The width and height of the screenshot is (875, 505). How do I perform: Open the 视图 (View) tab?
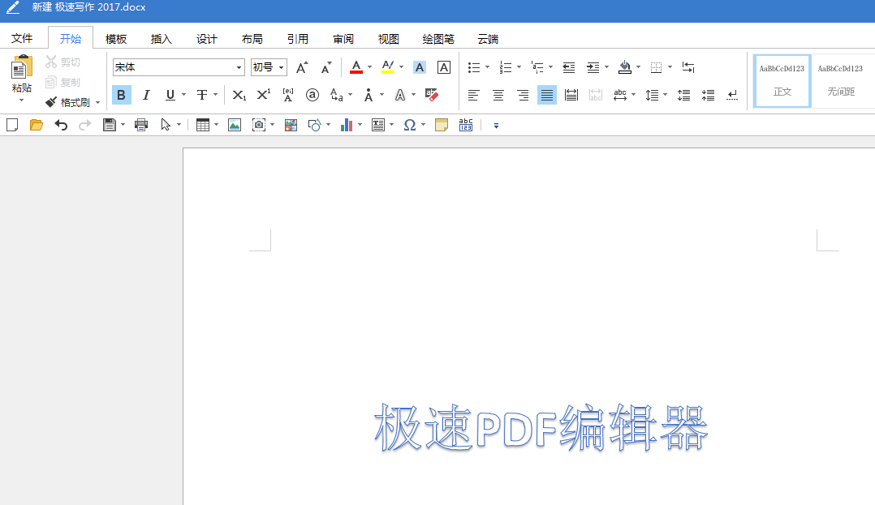tap(388, 39)
